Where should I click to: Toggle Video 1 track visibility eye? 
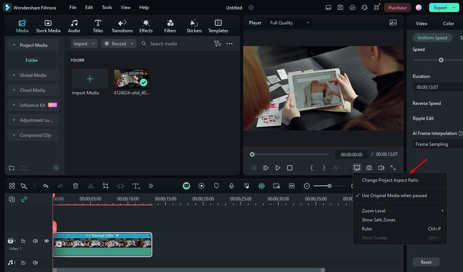pos(47,241)
